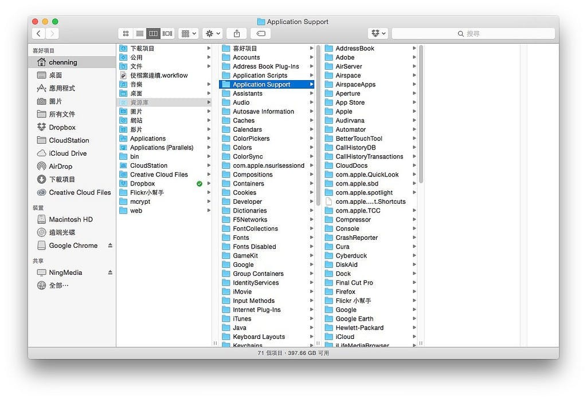Open the arrange items dropdown

tap(188, 34)
